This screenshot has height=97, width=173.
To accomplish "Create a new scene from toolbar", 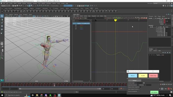I will 13,6.
